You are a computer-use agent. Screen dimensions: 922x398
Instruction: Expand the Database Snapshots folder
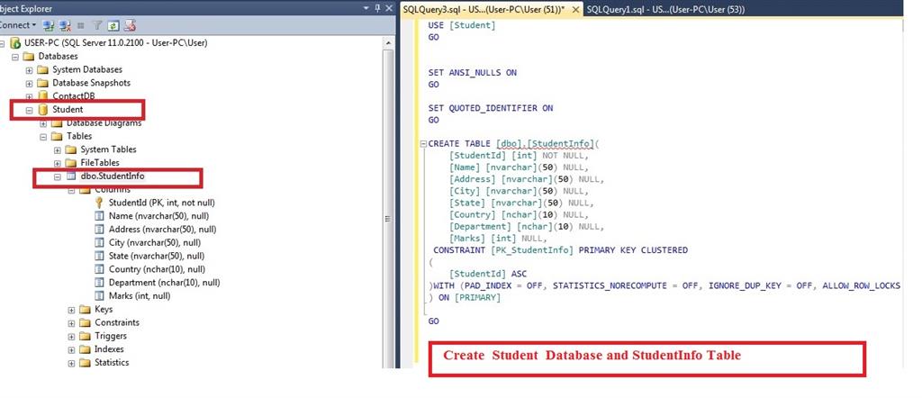coord(29,84)
